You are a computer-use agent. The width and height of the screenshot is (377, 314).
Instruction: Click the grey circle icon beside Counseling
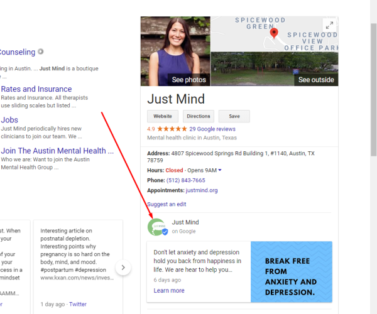41,51
